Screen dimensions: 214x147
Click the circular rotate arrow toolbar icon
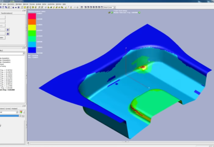[30, 7]
